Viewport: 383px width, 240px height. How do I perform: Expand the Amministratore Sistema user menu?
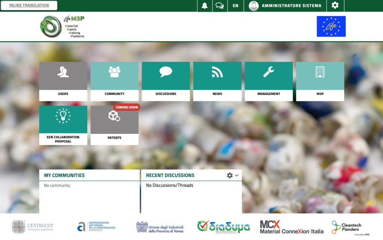(x=285, y=6)
